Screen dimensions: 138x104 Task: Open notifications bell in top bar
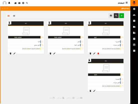point(9,3)
